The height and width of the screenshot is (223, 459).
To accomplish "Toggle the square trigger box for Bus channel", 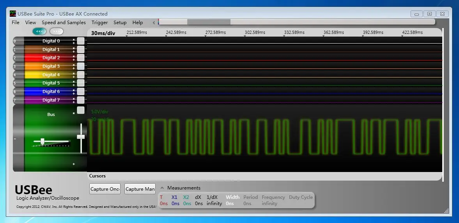I will [81, 110].
